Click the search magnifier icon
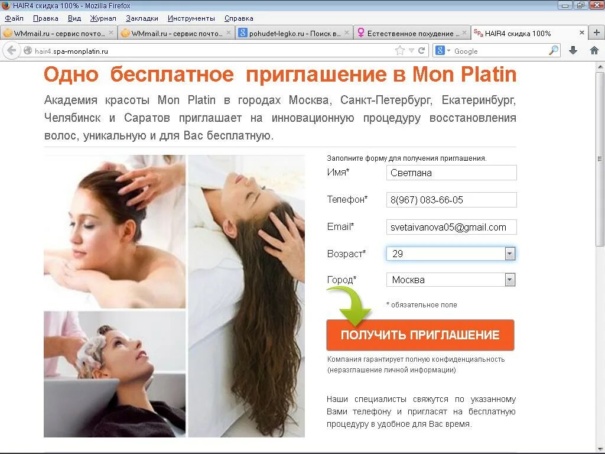Screen dimensions: 605x454 (554, 50)
